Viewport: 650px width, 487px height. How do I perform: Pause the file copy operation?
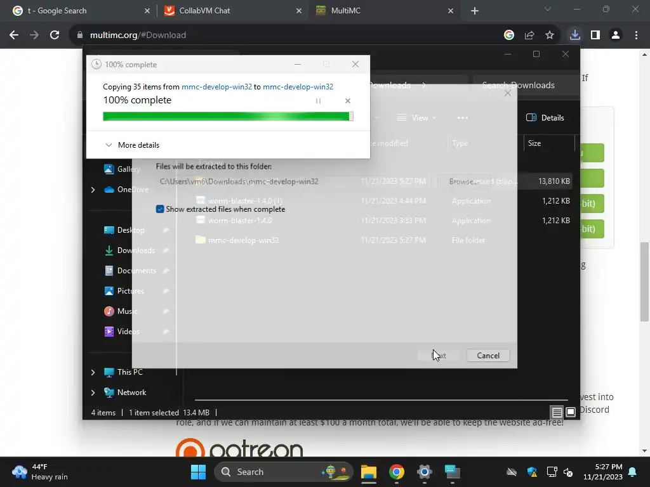318,101
